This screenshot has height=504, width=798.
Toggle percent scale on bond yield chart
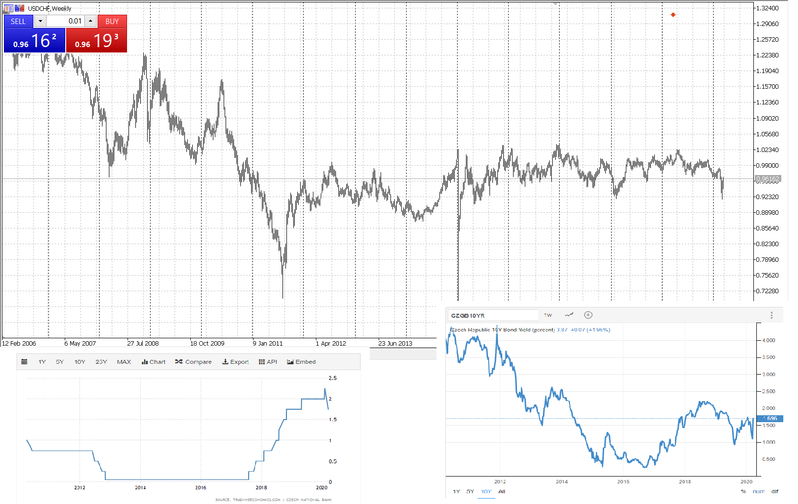point(744,491)
